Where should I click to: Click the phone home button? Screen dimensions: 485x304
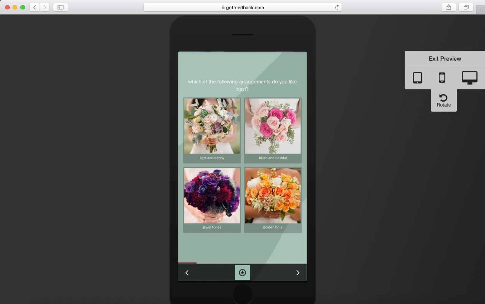tap(242, 294)
